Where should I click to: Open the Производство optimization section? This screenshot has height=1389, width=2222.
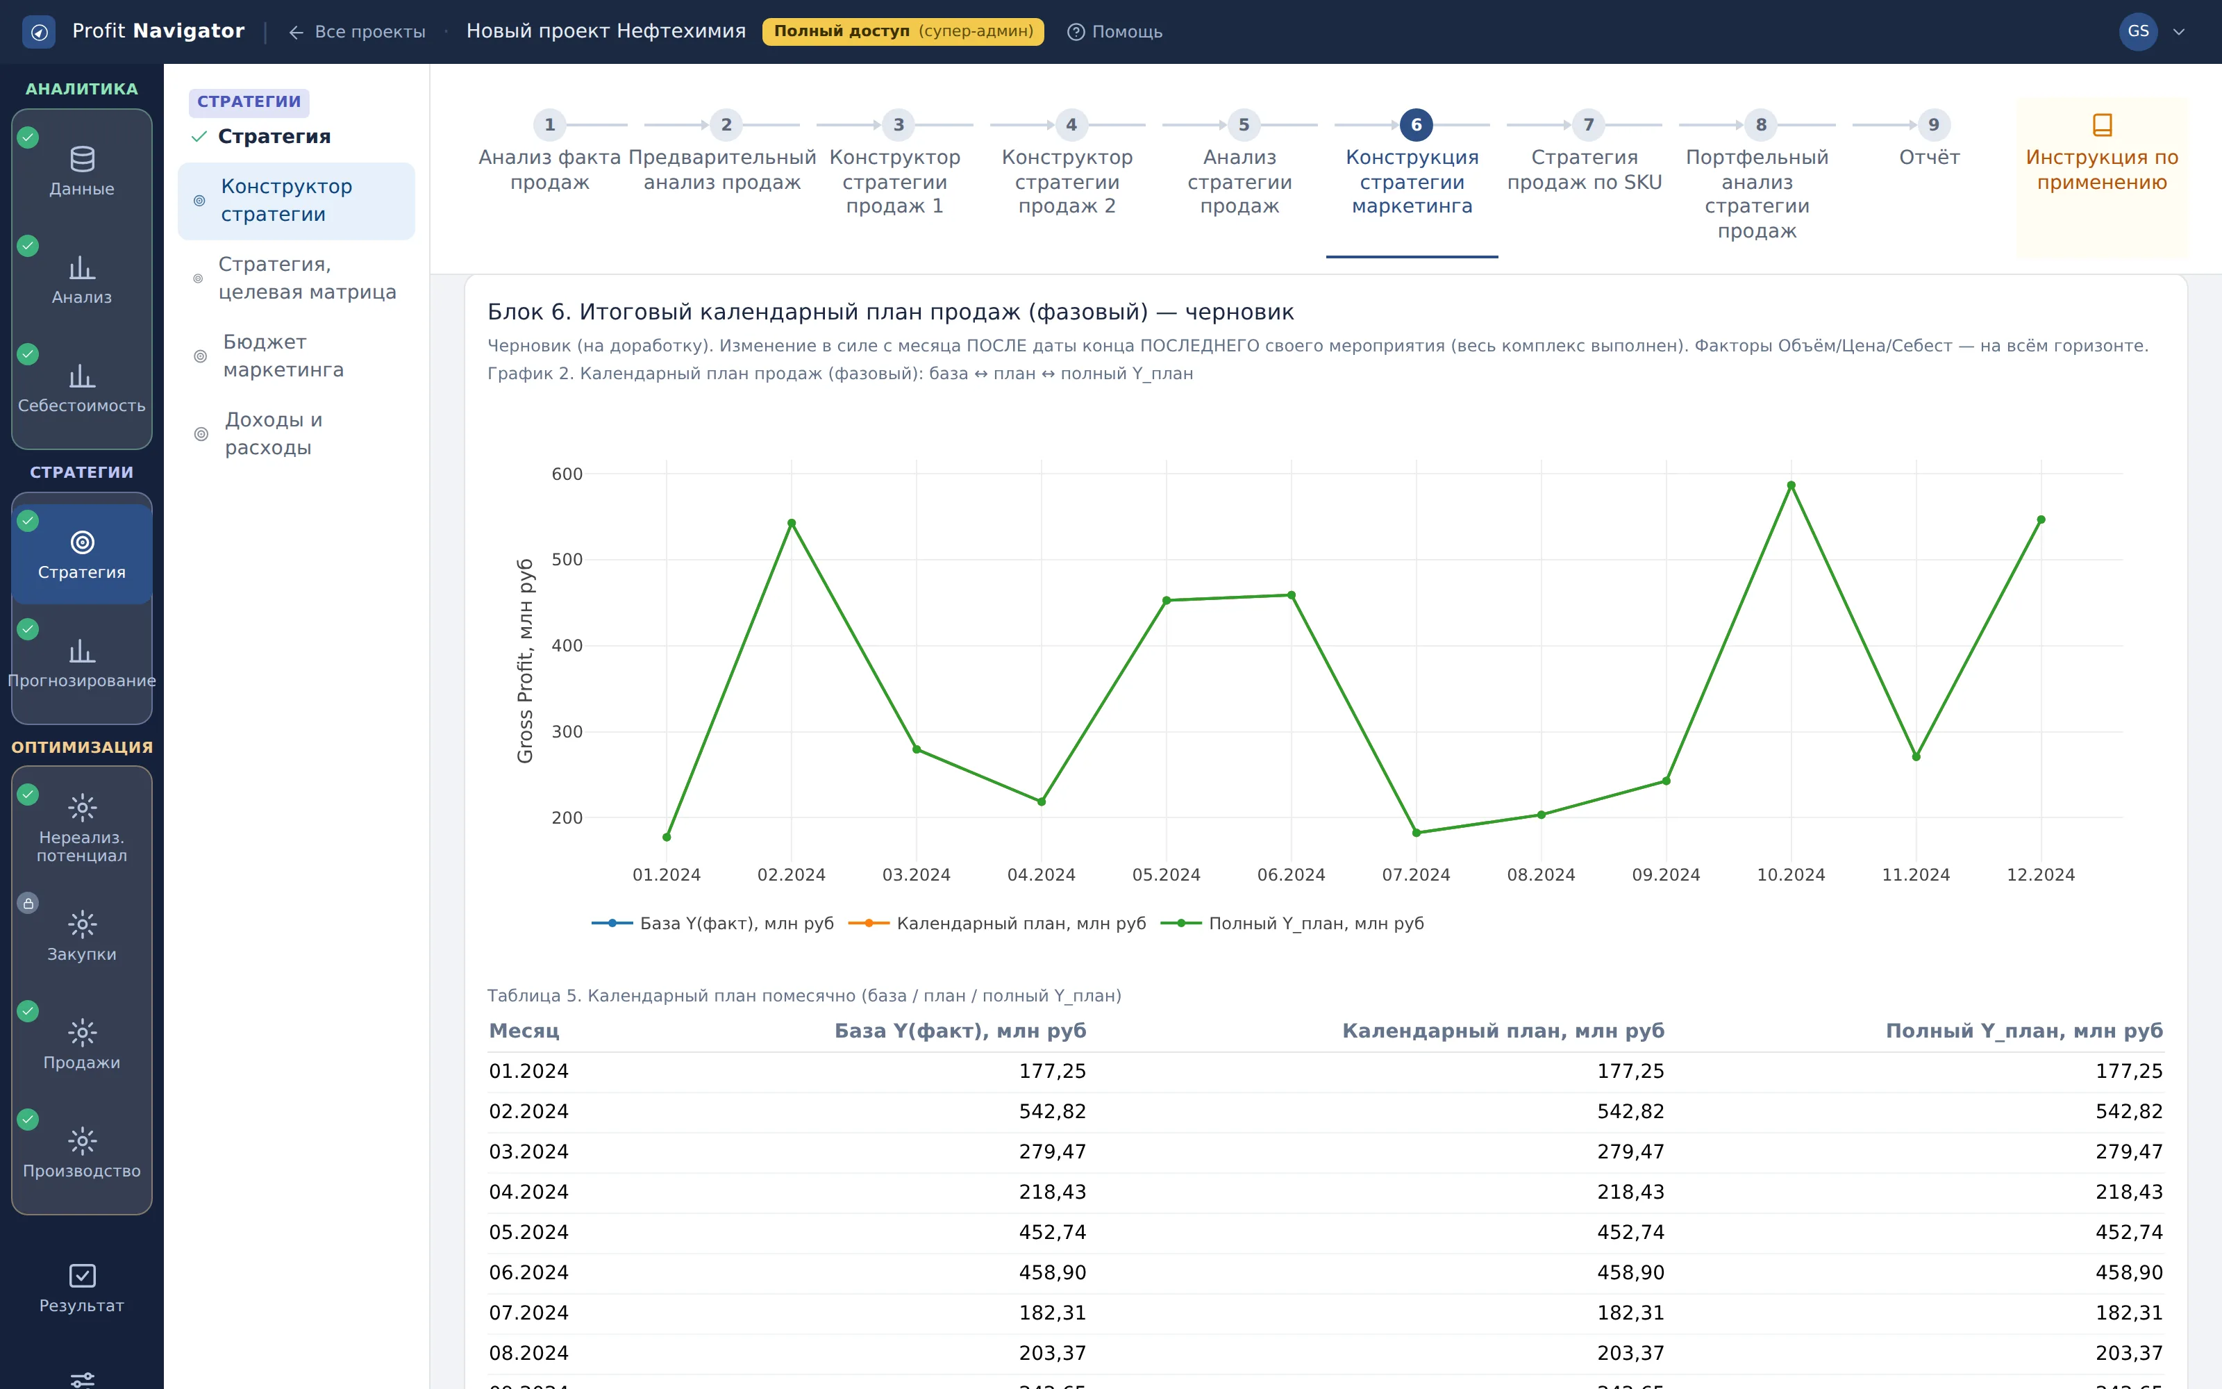click(82, 1154)
